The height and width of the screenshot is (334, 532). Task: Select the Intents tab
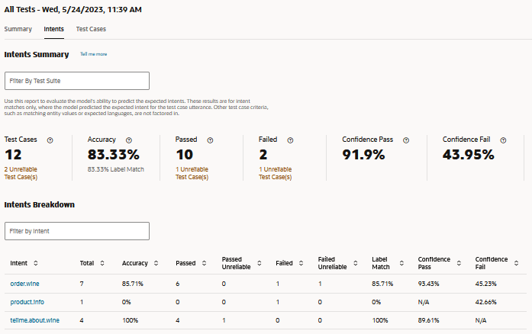tap(54, 29)
